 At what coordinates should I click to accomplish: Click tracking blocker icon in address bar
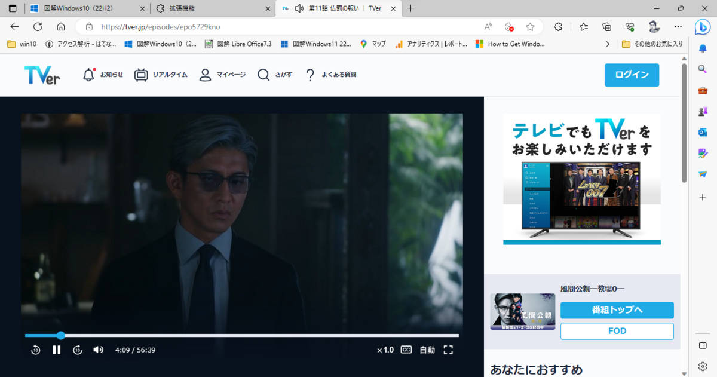(509, 27)
